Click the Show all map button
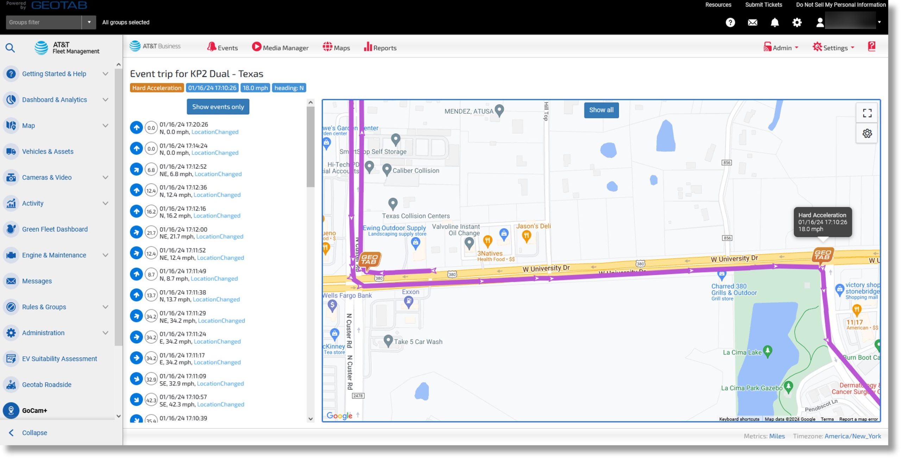 click(601, 110)
